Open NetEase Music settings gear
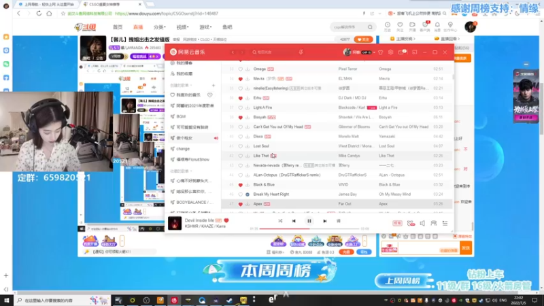Image resolution: width=544 pixels, height=306 pixels. tap(390, 52)
